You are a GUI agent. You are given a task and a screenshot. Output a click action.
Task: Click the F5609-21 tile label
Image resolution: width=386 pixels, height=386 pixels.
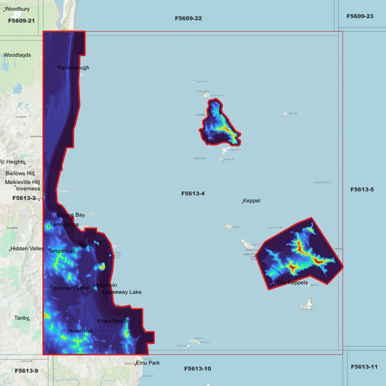(x=22, y=21)
